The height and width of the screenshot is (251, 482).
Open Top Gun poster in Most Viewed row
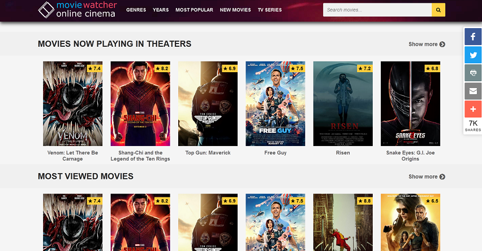[208, 222]
